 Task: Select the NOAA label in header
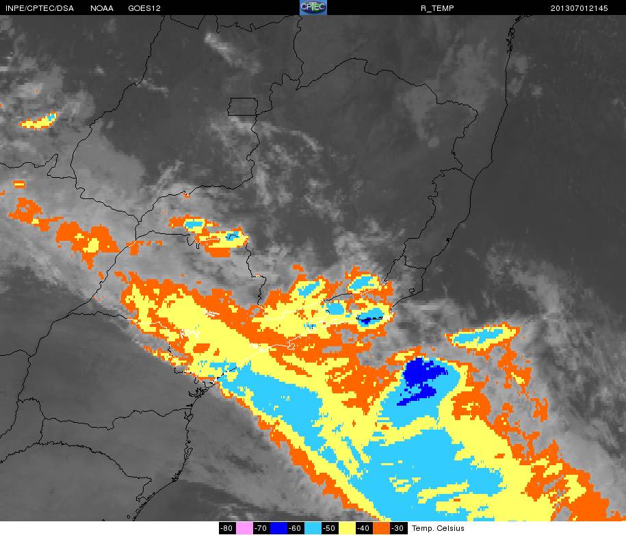(x=102, y=8)
